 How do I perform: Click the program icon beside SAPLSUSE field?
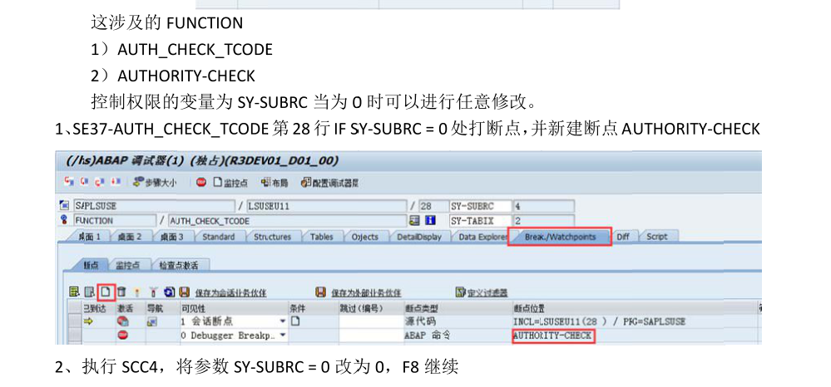(65, 205)
